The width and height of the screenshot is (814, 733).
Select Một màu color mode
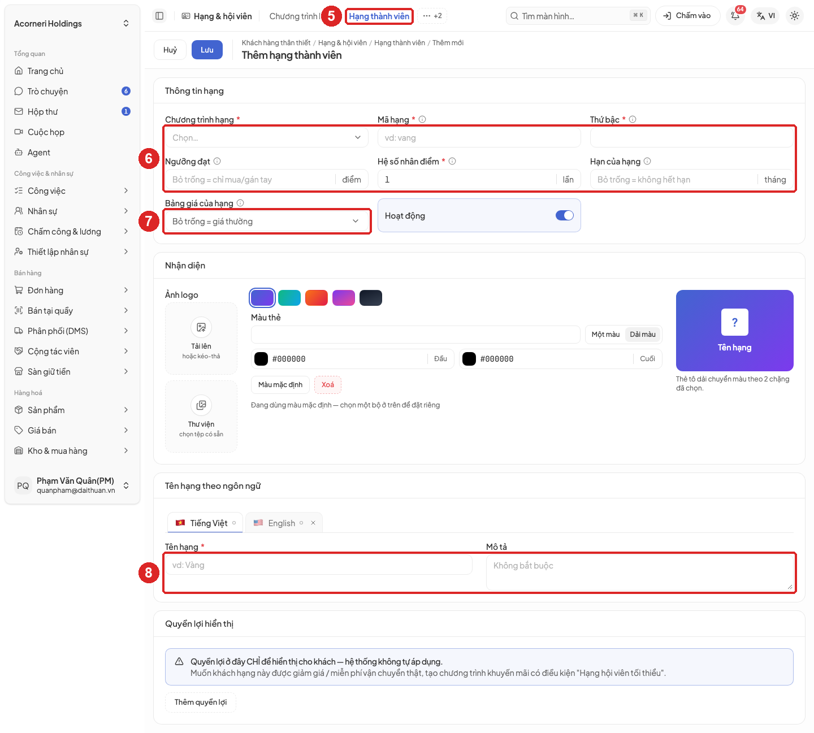[x=605, y=335]
